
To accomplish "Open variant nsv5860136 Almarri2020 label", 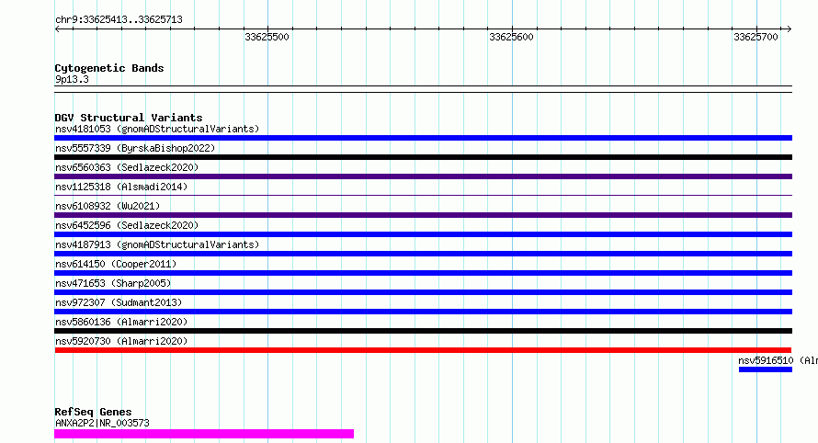I will [x=121, y=322].
